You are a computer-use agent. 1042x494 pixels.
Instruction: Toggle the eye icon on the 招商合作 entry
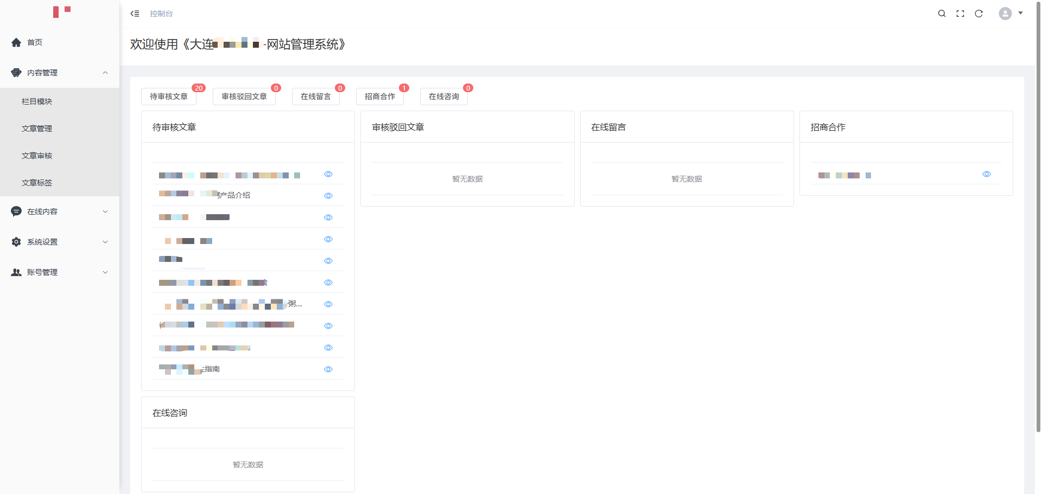tap(987, 174)
